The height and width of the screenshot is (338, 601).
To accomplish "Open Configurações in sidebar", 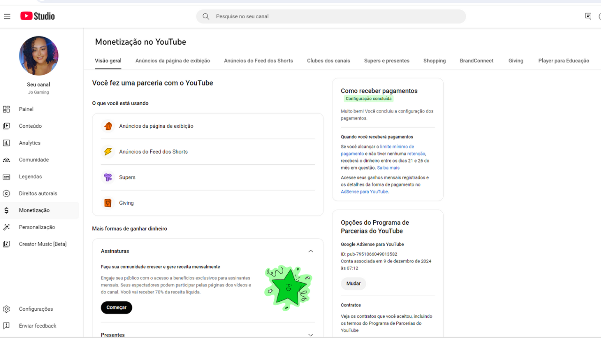I will 39,309.
